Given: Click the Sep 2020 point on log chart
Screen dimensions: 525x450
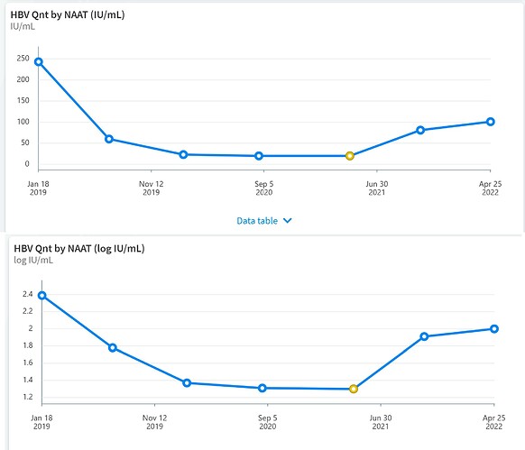Looking at the screenshot, I should point(262,388).
